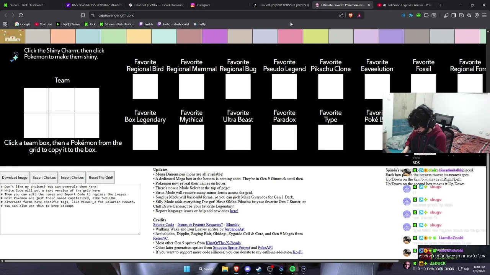Click the Favorite Type box
Screen dimensions: 490x275
pyautogui.click(x=331, y=137)
